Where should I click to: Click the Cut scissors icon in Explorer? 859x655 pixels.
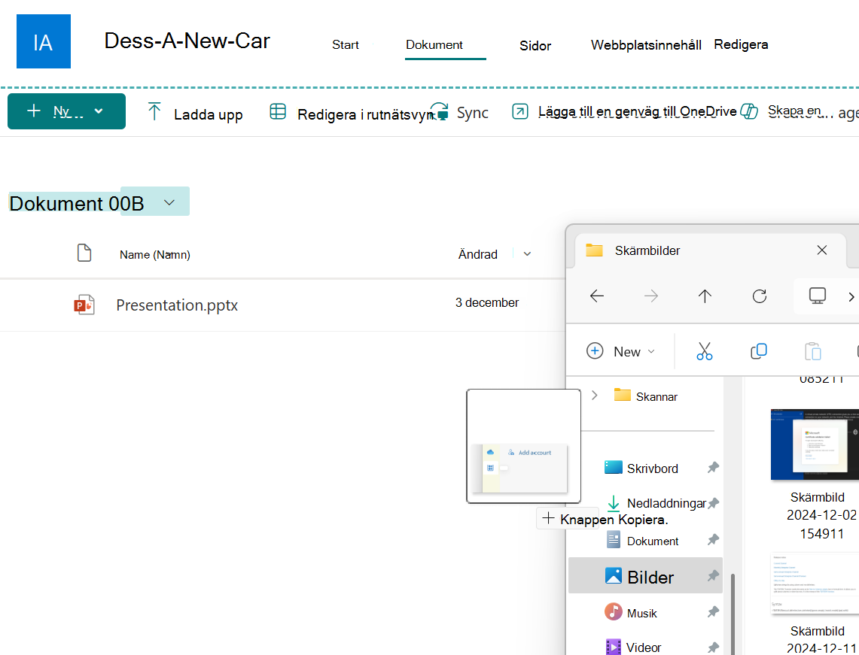(705, 350)
